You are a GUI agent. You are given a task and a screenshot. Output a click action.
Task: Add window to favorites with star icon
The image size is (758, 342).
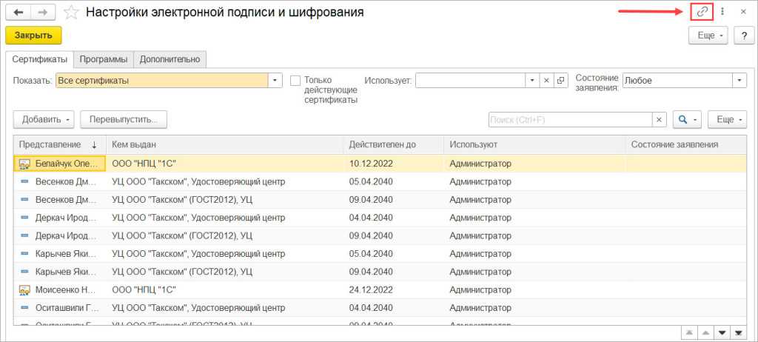coord(71,13)
